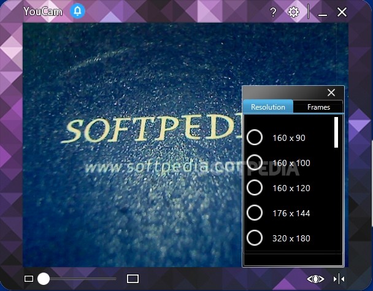
Task: Close the YouCam window
Action: pyautogui.click(x=342, y=12)
